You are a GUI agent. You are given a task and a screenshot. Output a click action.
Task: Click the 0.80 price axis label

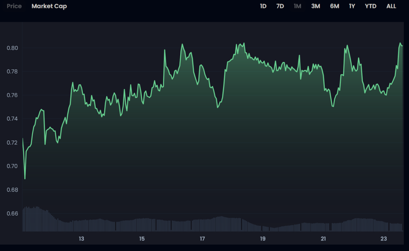tap(13, 48)
